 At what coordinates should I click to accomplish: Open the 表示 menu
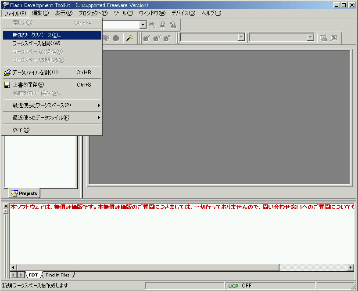point(64,13)
